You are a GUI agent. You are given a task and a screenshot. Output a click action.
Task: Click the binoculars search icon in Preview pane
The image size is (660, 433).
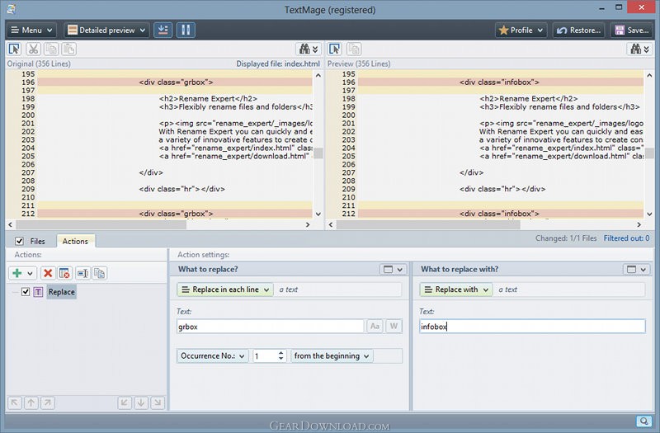click(637, 49)
